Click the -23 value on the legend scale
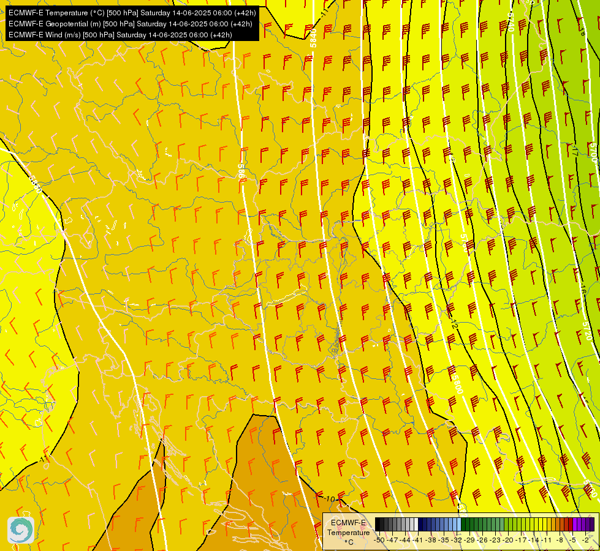Image resolution: width=600 pixels, height=551 pixels. tap(495, 540)
